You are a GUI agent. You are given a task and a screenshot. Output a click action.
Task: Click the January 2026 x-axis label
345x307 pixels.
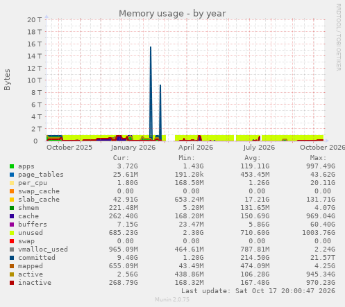click(x=133, y=148)
